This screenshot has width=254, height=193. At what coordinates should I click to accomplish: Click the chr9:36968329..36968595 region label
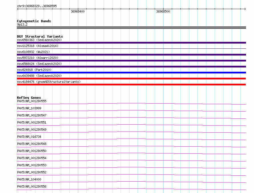click(x=37, y=6)
